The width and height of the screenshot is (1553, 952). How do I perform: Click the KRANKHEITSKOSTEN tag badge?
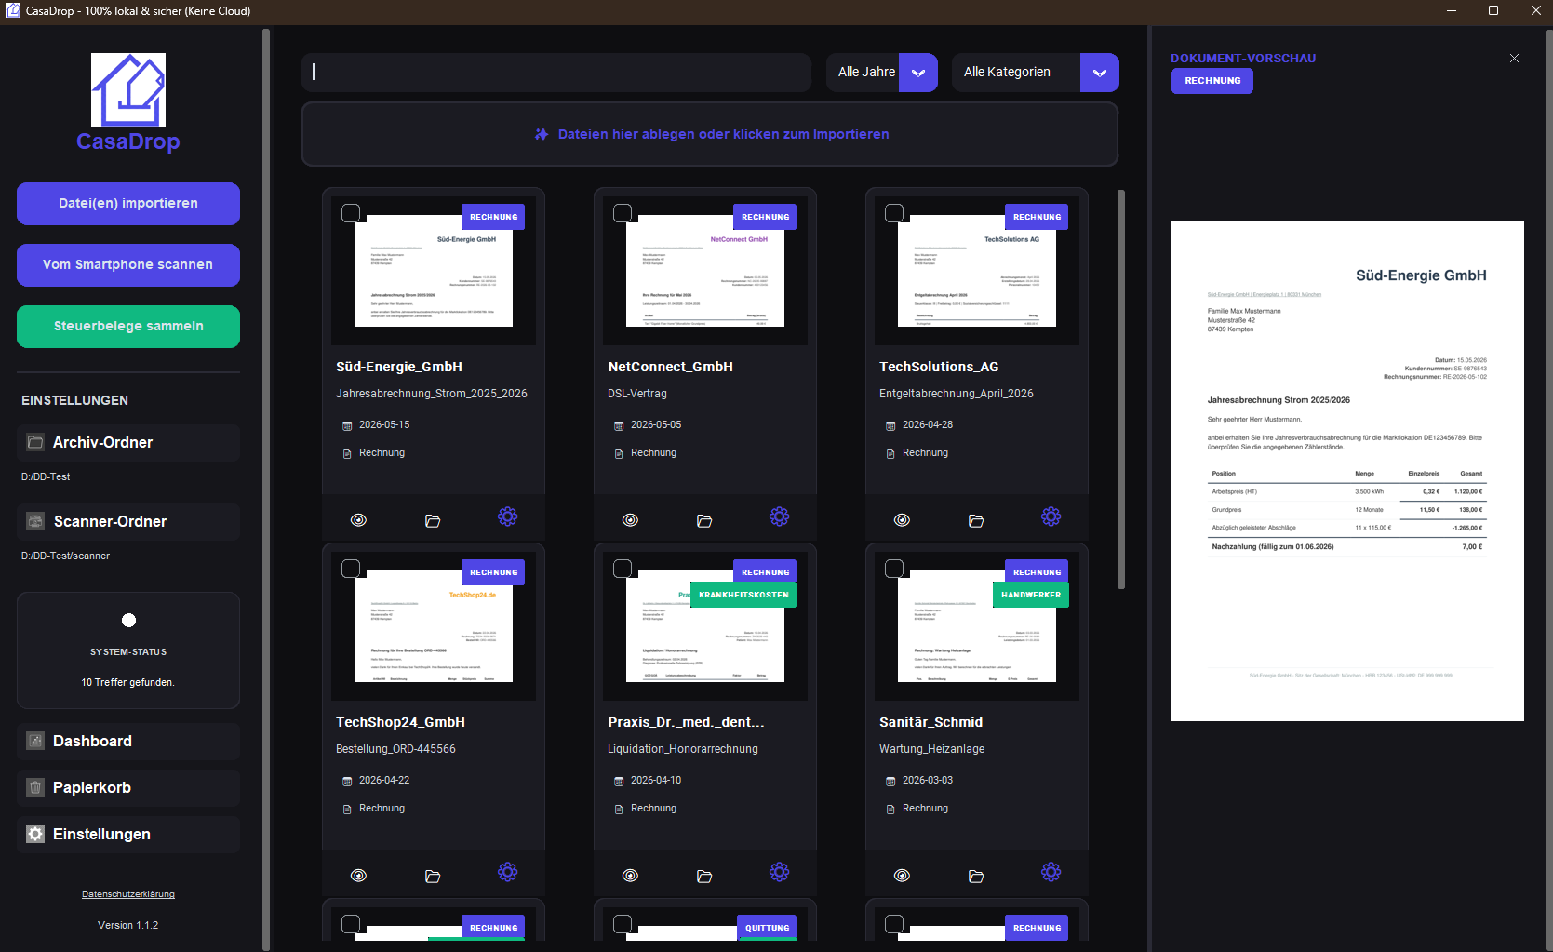point(743,595)
